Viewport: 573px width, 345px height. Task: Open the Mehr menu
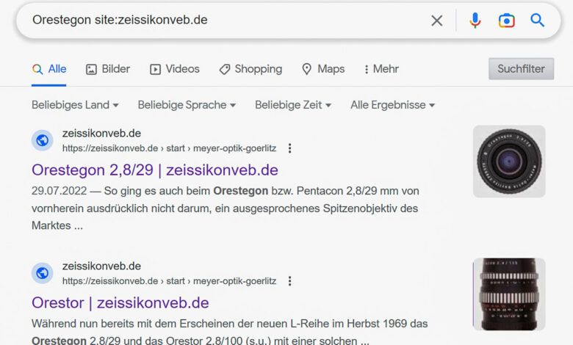pos(381,69)
